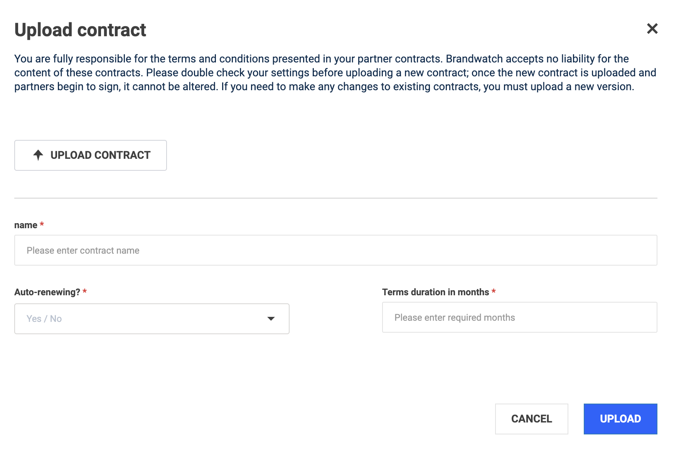674x451 pixels.
Task: Click the red asterisk beside Terms duration
Action: coord(494,291)
